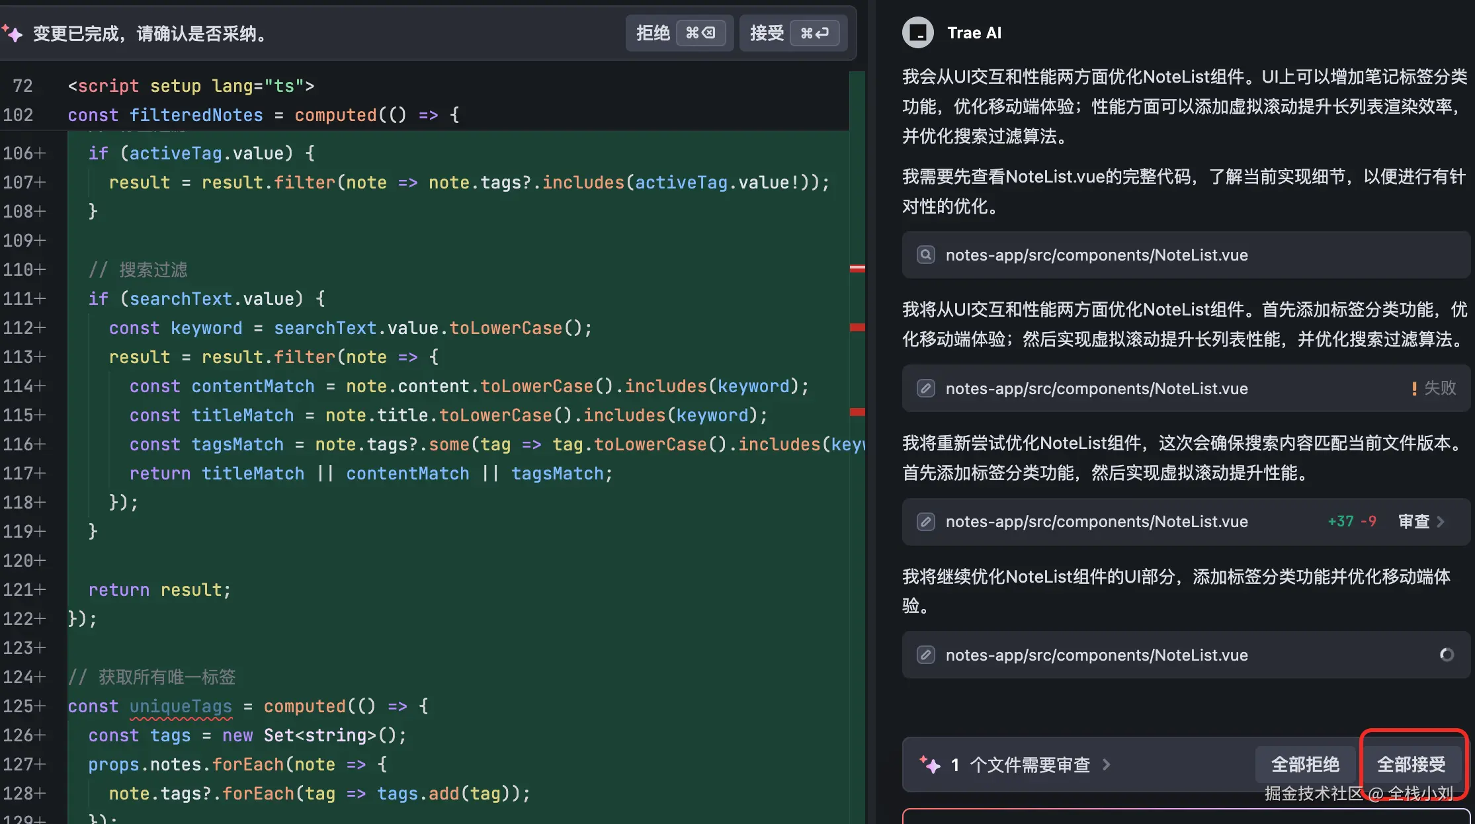1475x824 pixels.
Task: Open the 审查 link for NoteList.vue changes
Action: point(1413,522)
